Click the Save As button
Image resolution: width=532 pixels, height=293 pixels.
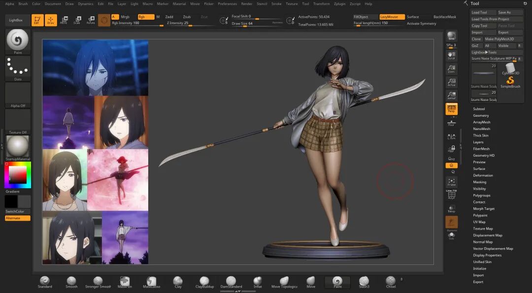[x=510, y=12]
